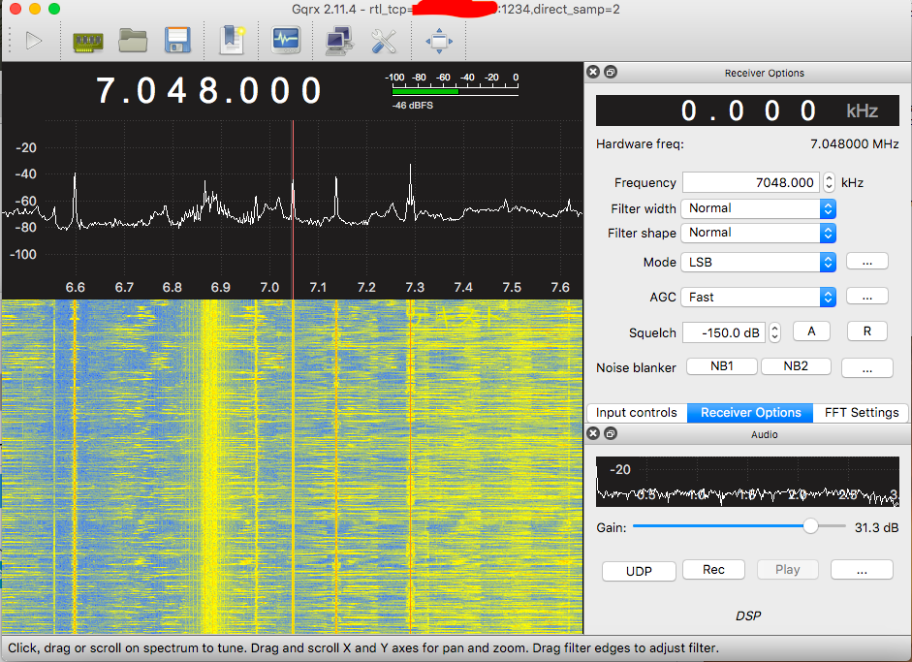Open the Filter shape dropdown
Screen dimensions: 912x662
pyautogui.click(x=759, y=233)
